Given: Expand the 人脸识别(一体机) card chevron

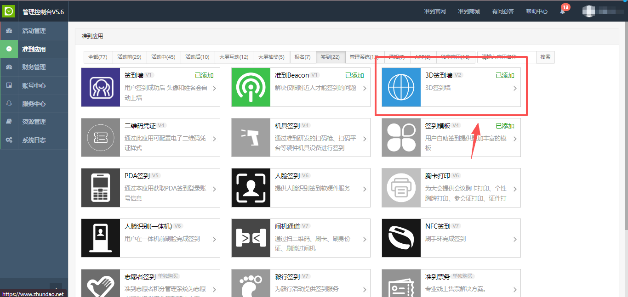Looking at the screenshot, I should [214, 239].
